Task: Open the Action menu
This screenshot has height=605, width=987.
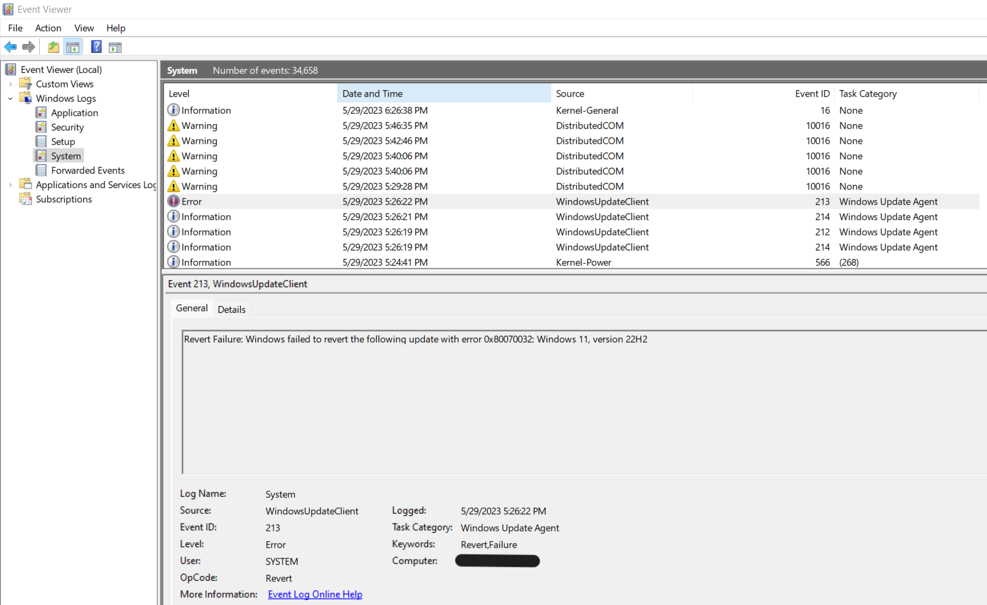Action: [x=48, y=28]
